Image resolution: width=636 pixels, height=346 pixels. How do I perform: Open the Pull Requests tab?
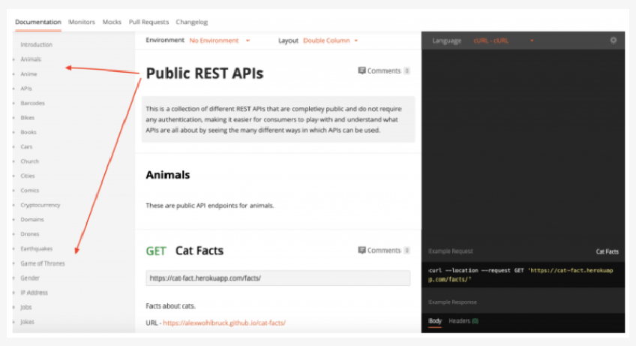(x=148, y=23)
